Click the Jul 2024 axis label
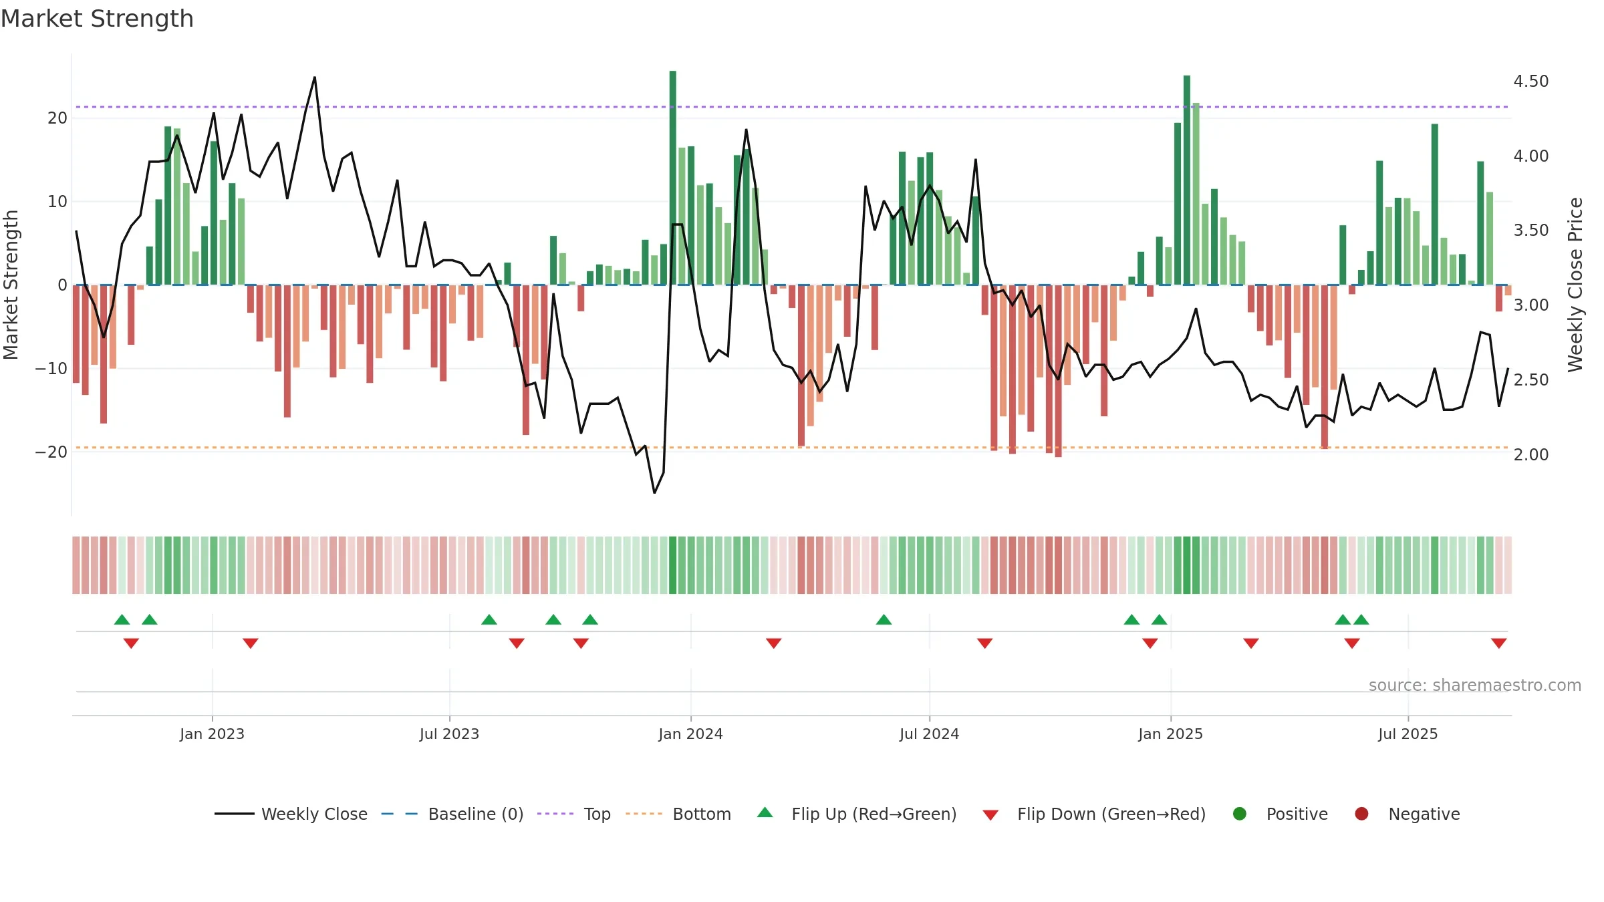Image resolution: width=1604 pixels, height=902 pixels. point(929,734)
